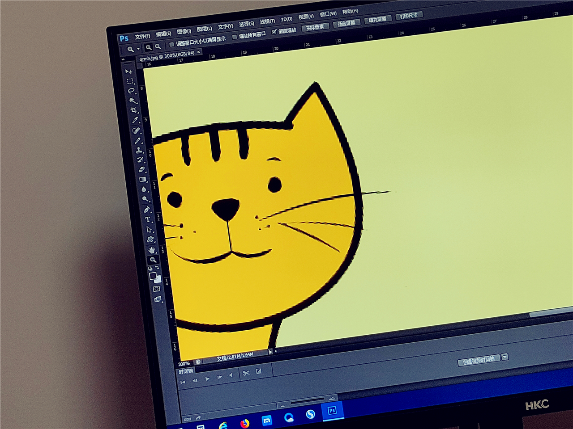The width and height of the screenshot is (573, 429).
Task: Open the 滤镜(T) menu
Action: click(267, 21)
